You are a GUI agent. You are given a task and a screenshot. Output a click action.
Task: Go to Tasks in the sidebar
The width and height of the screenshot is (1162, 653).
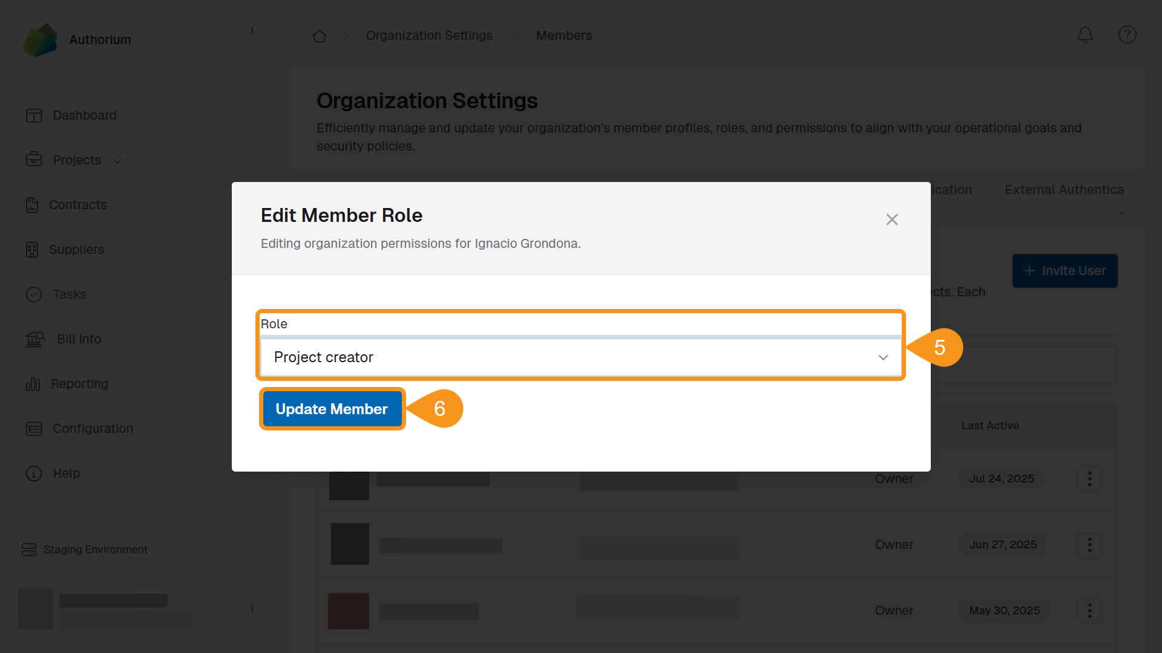pyautogui.click(x=70, y=294)
